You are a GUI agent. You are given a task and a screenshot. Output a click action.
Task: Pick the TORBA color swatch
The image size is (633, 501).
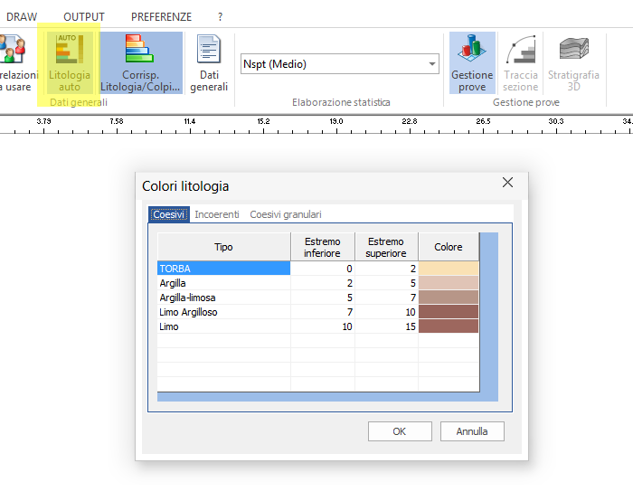tap(449, 269)
